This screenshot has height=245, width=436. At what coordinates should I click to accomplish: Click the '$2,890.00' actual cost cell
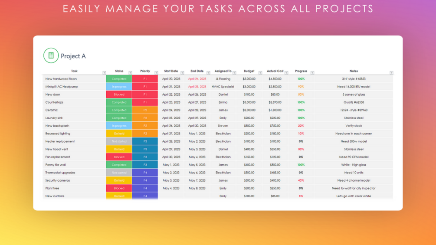point(275,102)
